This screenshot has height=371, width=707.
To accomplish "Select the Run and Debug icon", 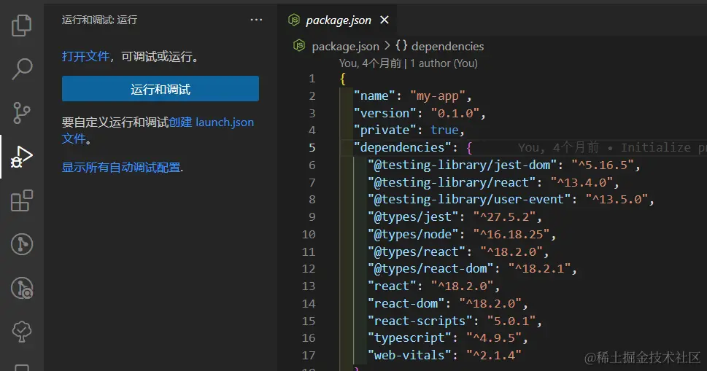I will click(22, 156).
